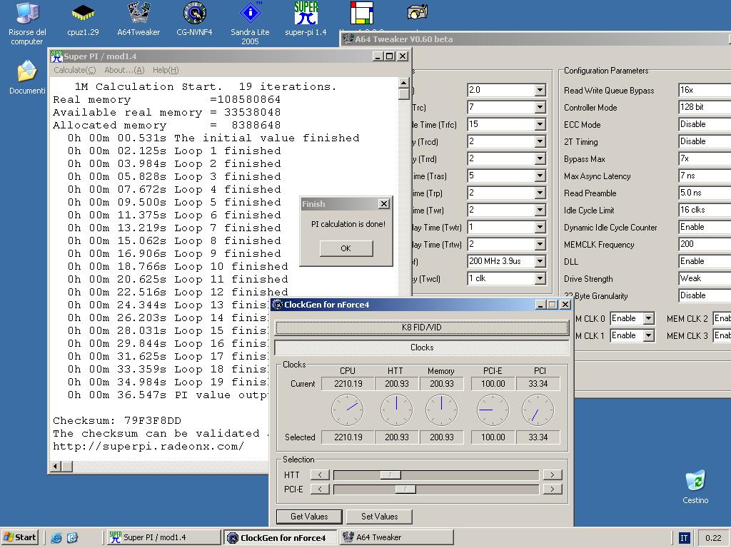The width and height of the screenshot is (731, 548).
Task: Click the K8 FID/VID button in ClockGen
Action: click(x=422, y=327)
